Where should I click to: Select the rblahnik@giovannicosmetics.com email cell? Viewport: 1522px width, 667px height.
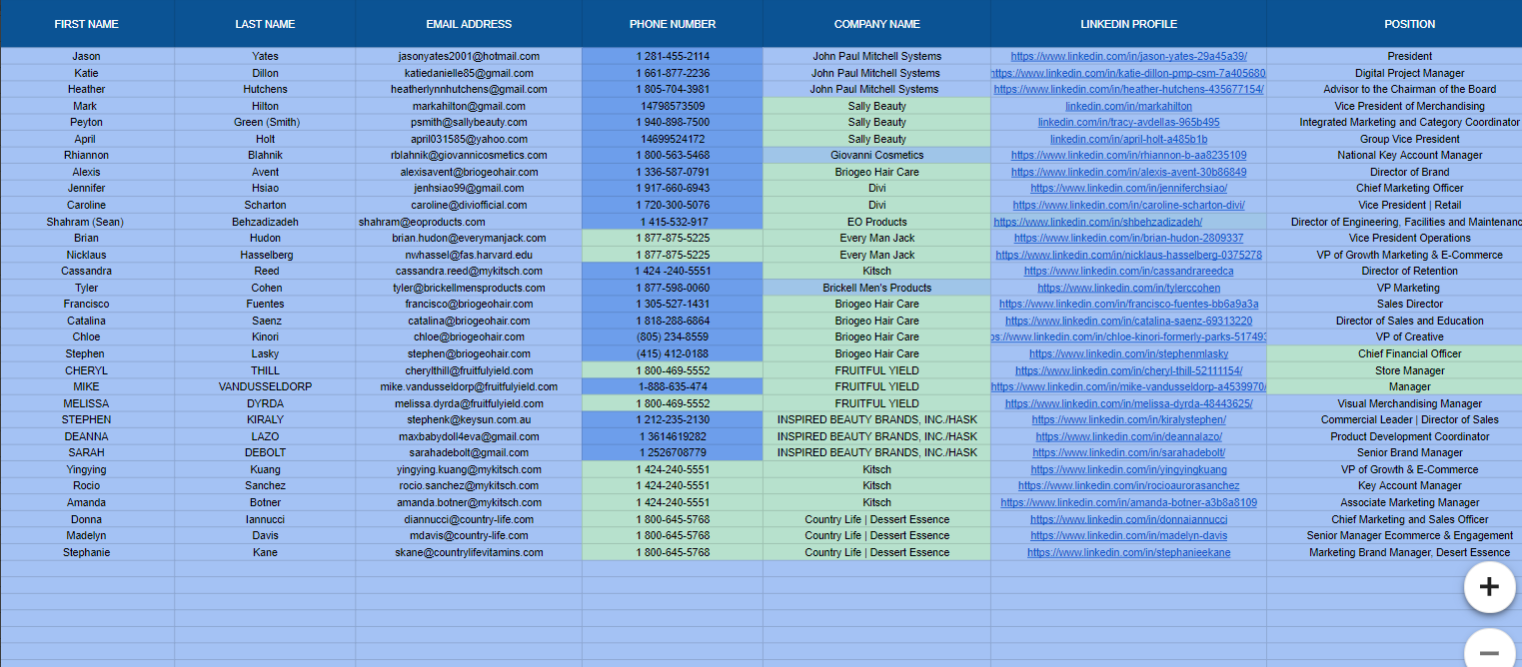click(469, 156)
